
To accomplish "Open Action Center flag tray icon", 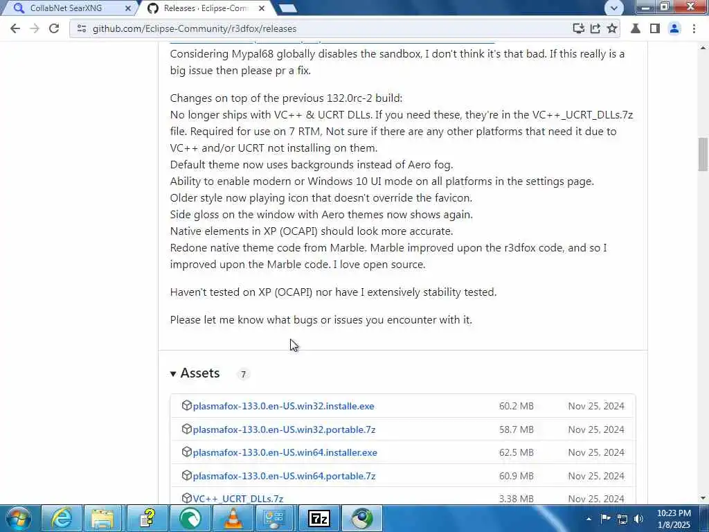I will (x=605, y=519).
